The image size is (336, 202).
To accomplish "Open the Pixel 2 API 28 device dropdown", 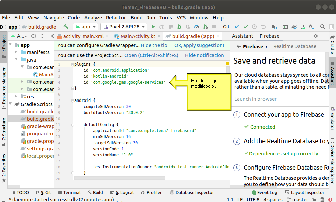I will click(x=124, y=27).
